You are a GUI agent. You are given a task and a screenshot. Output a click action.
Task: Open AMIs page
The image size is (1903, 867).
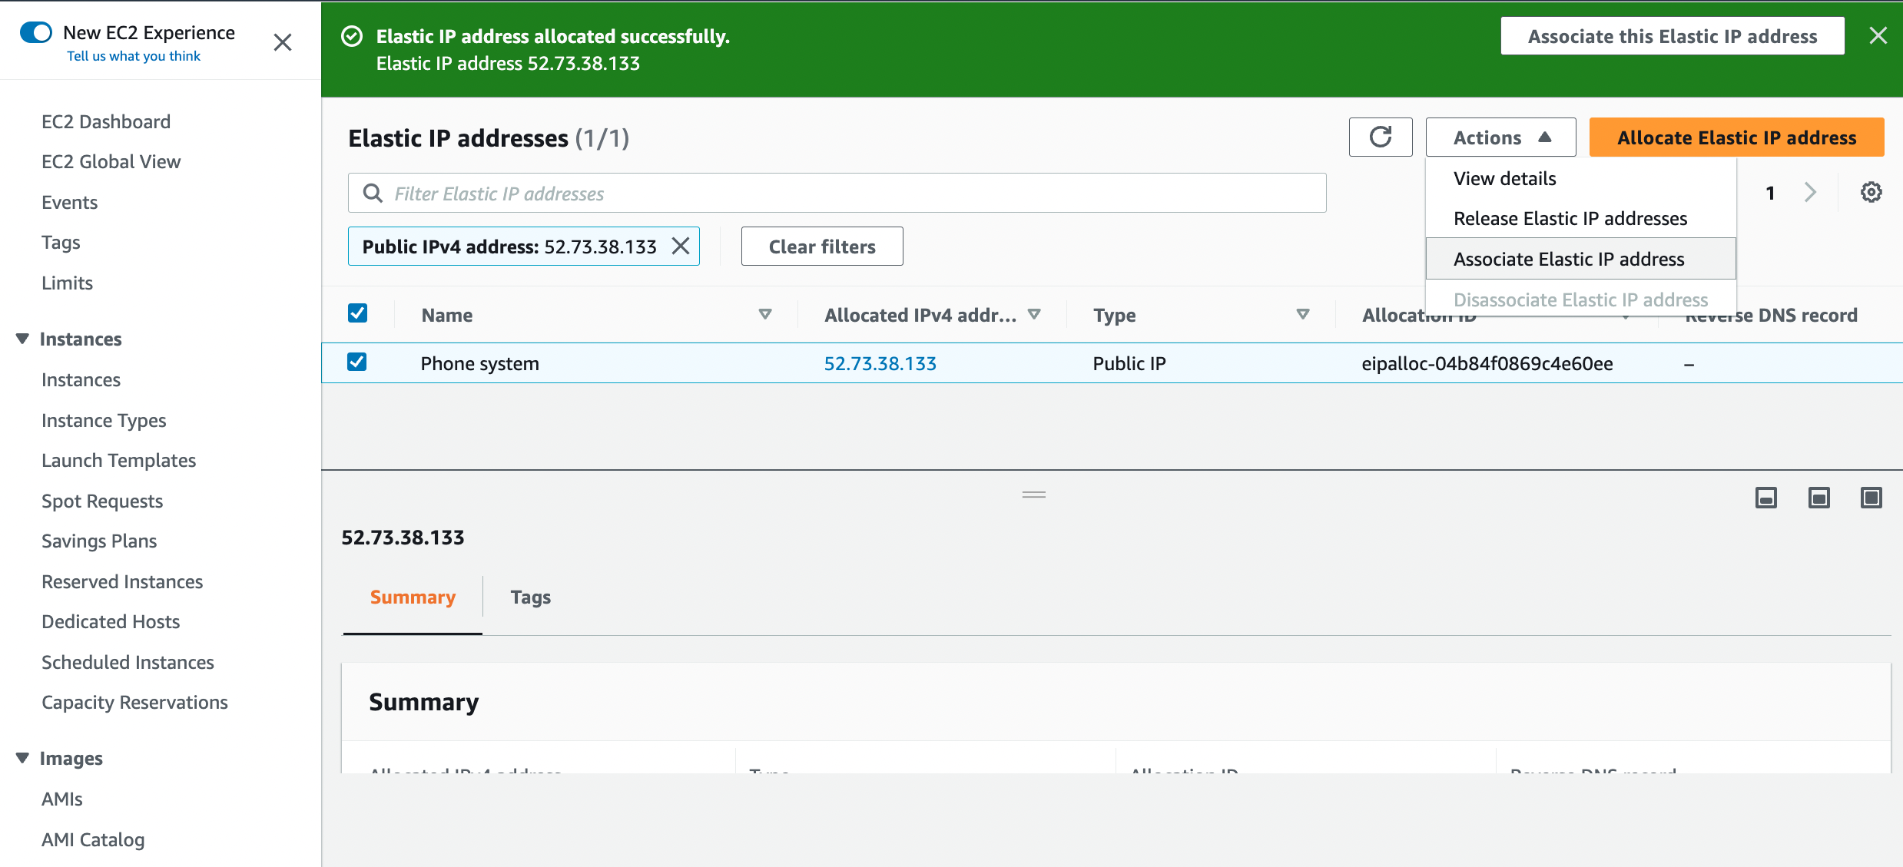pos(61,799)
